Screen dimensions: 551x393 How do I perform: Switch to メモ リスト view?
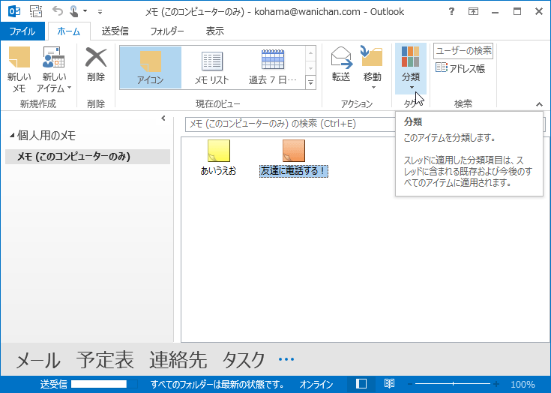212,67
